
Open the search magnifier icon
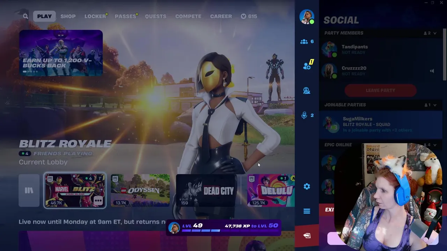pos(25,16)
